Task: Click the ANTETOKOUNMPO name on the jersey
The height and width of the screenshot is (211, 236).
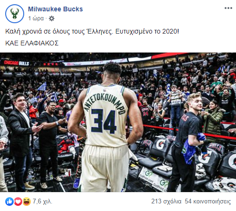Action: tap(104, 103)
